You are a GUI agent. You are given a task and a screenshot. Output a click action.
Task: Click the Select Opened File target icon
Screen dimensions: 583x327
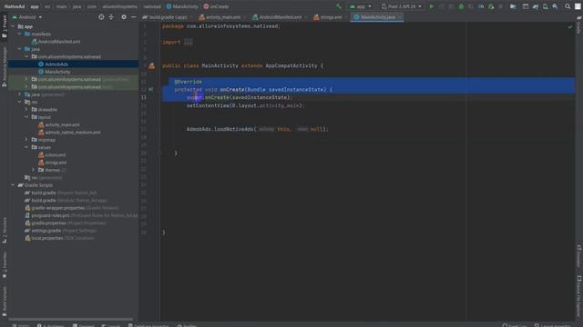click(101, 17)
